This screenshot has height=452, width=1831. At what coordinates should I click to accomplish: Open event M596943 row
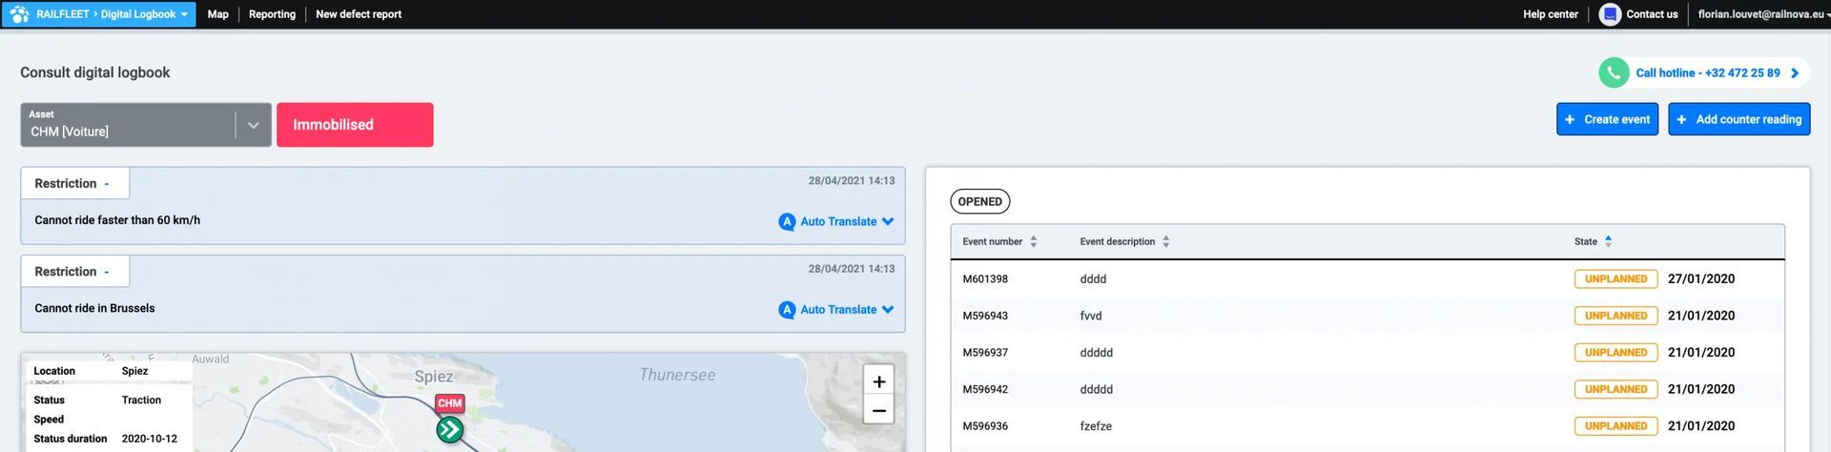click(1368, 316)
